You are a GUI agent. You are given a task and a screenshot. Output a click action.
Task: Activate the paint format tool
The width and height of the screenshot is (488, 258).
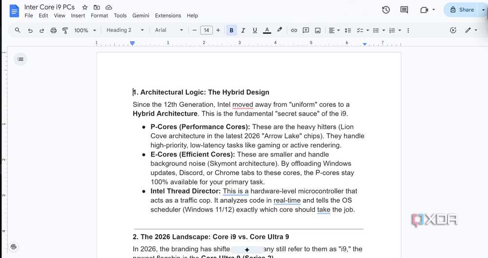[65, 30]
